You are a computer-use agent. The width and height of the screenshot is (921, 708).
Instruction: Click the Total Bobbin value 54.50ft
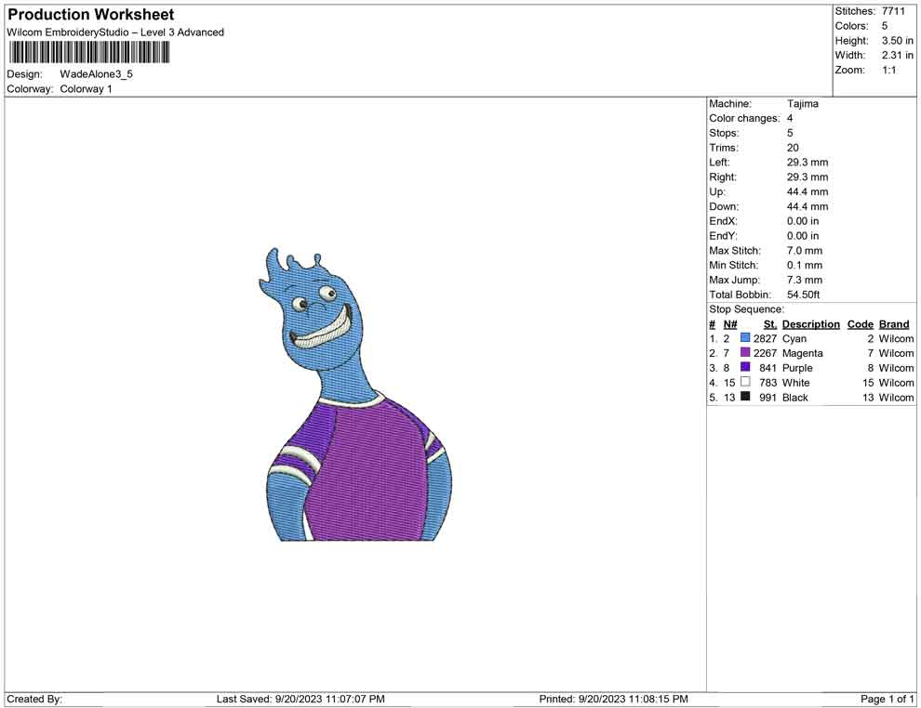804,295
